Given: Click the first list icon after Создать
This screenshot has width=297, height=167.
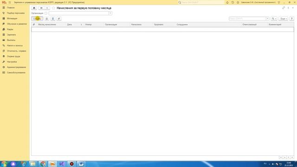Looking at the screenshot, I should 47,19.
